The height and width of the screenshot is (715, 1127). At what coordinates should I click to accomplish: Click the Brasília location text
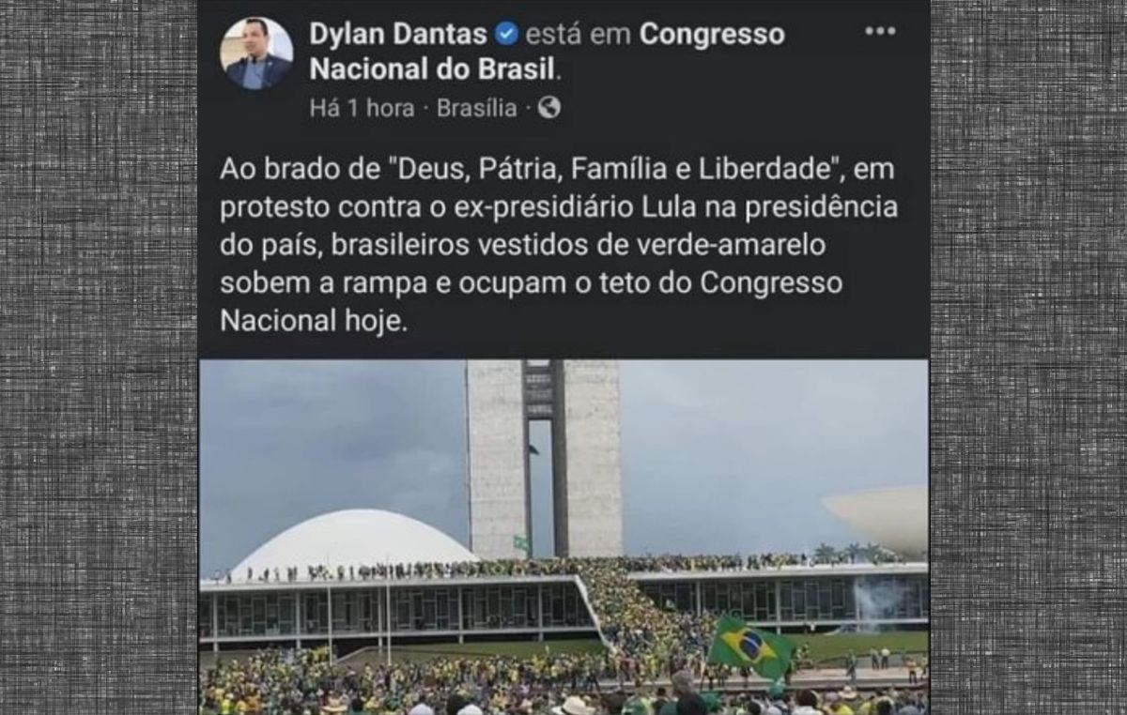(x=476, y=108)
